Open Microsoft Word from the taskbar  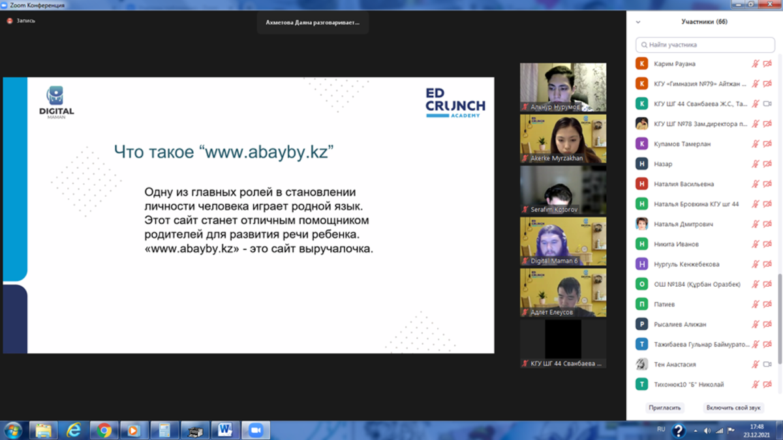pos(225,430)
